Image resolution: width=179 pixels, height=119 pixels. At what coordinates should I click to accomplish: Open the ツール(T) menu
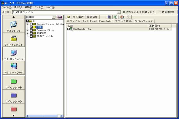[x=39, y=7]
